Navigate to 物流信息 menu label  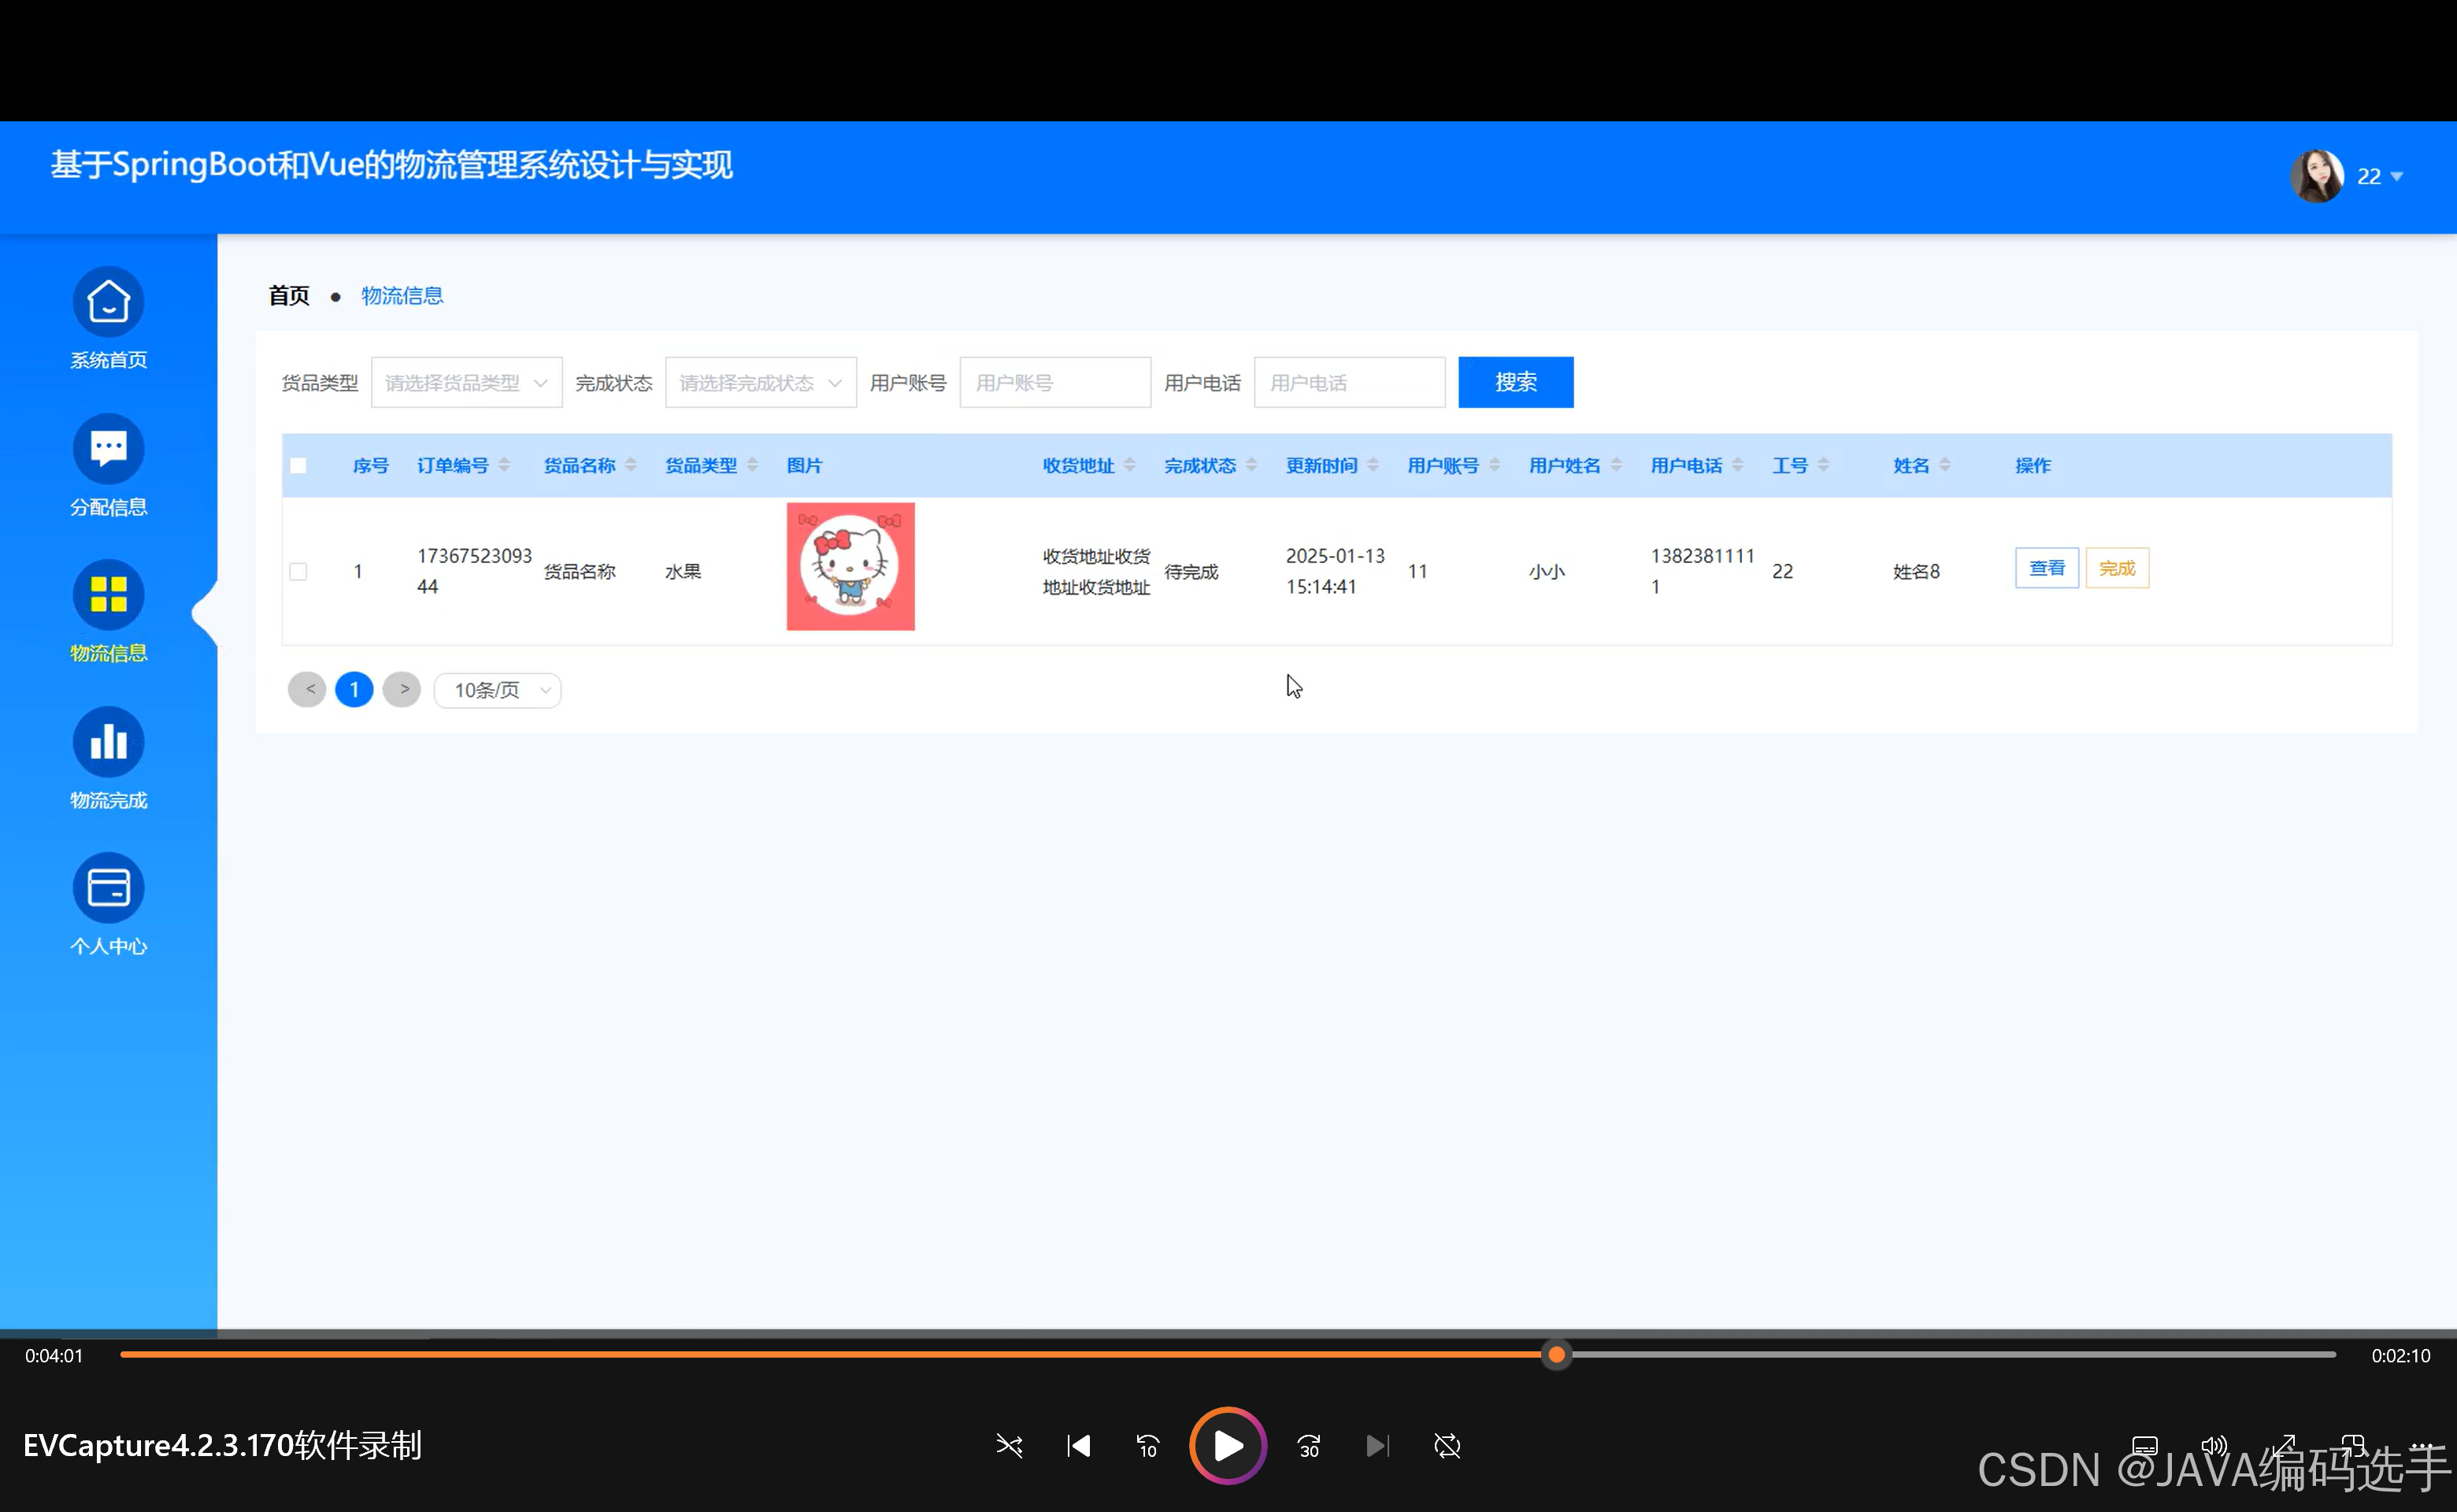108,653
